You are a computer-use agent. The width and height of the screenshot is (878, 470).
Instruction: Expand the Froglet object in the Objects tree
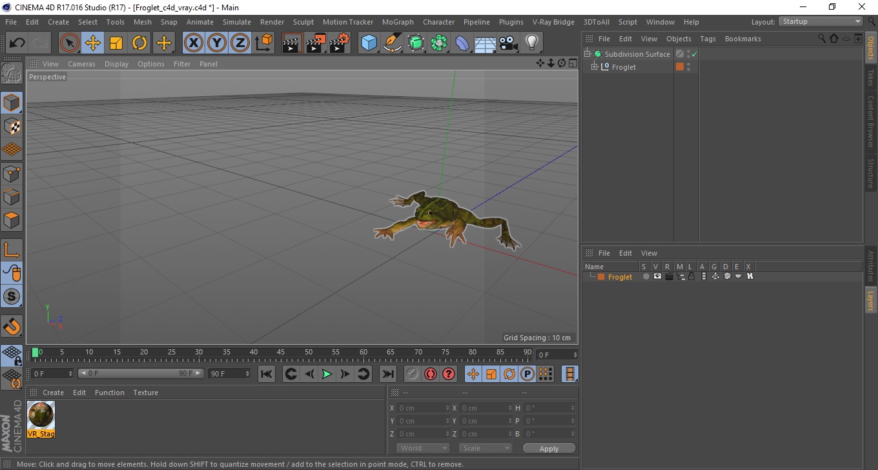tap(595, 67)
